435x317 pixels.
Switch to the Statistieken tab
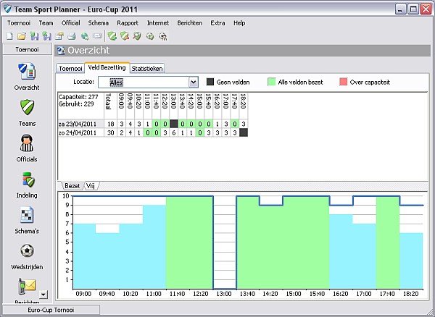(147, 68)
